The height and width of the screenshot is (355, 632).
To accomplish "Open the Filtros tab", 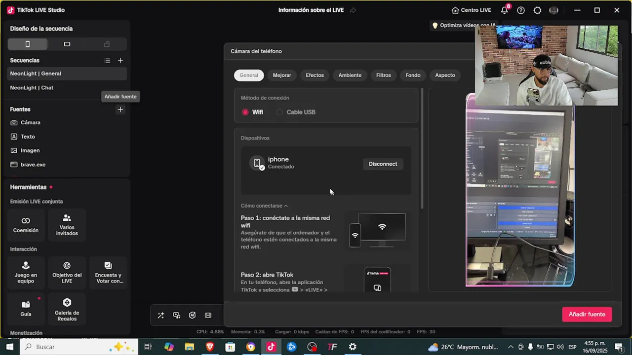I will pos(384,75).
